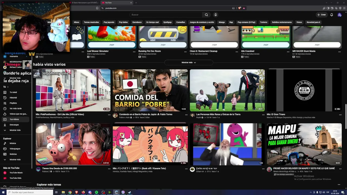
Task: Open YouTube notifications bell
Action: [332, 15]
